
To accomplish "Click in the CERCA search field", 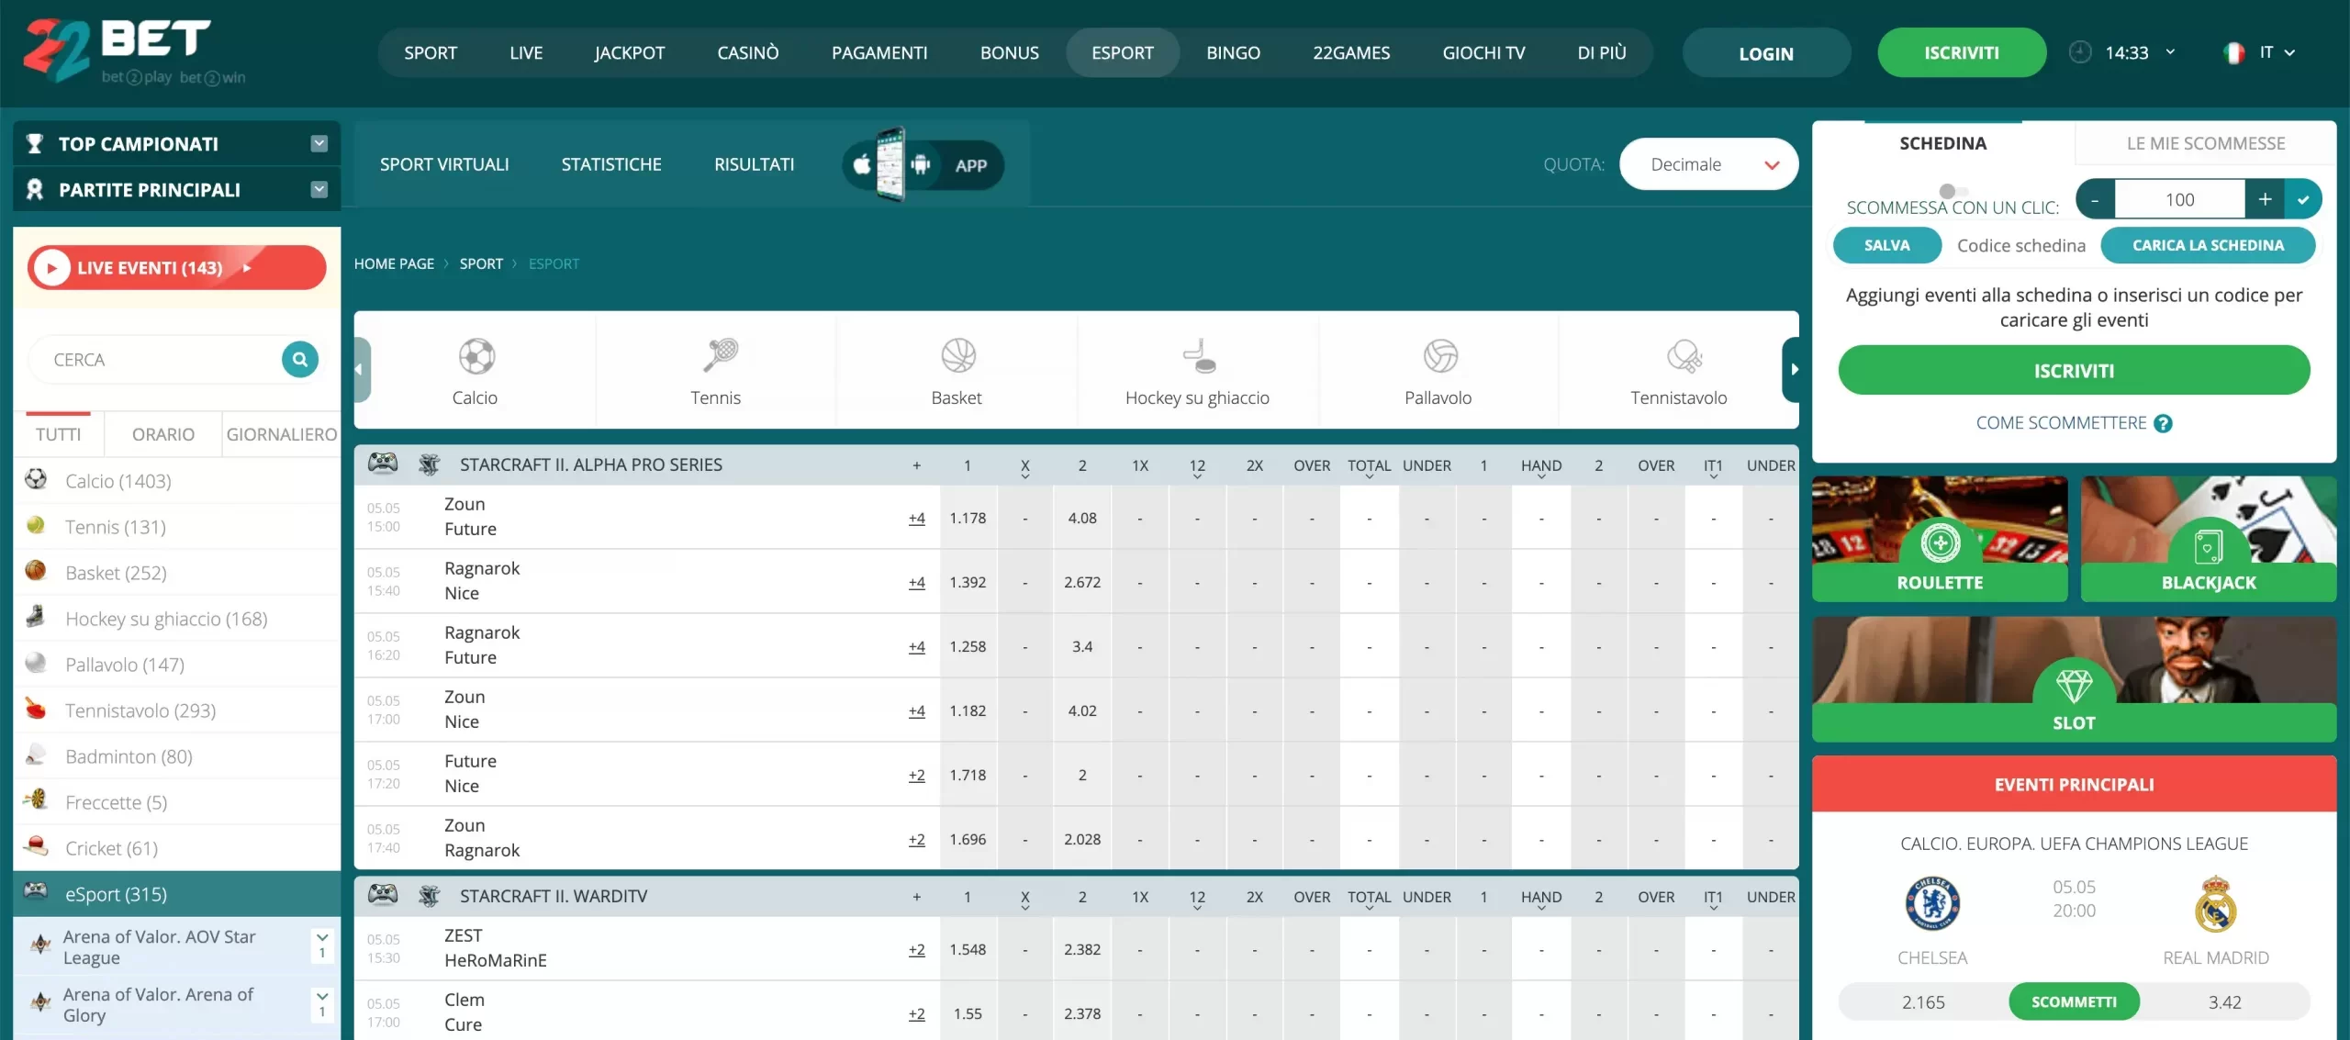I will coord(156,360).
